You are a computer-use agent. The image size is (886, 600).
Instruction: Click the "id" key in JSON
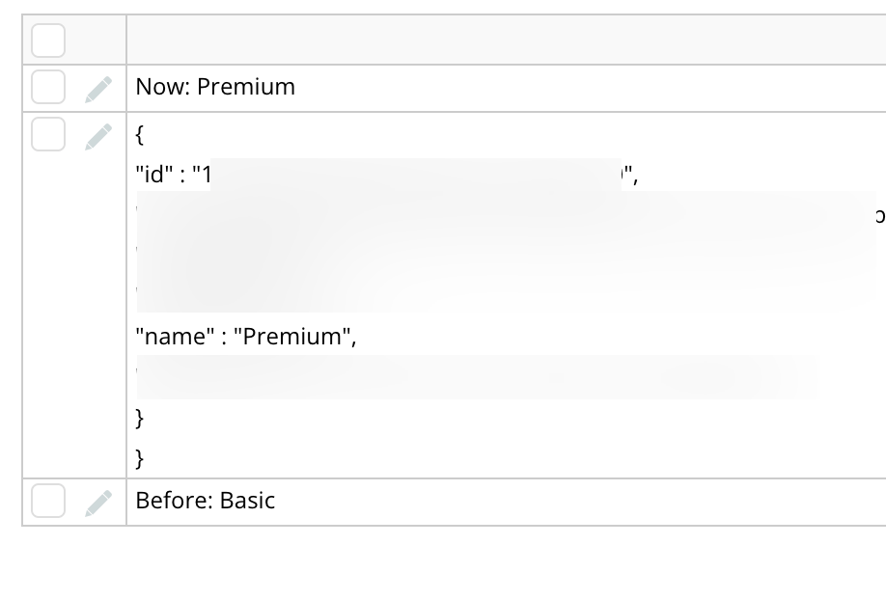click(x=153, y=174)
